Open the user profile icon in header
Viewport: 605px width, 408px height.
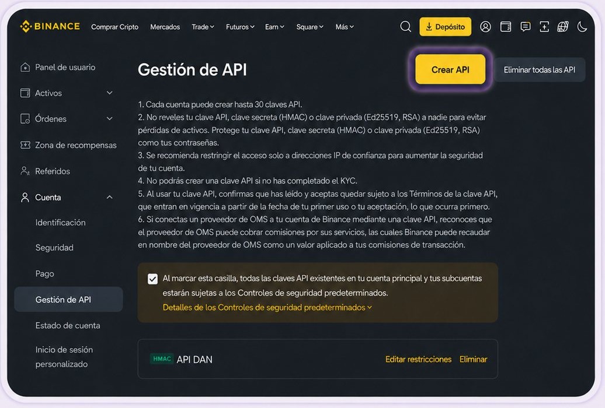(x=485, y=27)
